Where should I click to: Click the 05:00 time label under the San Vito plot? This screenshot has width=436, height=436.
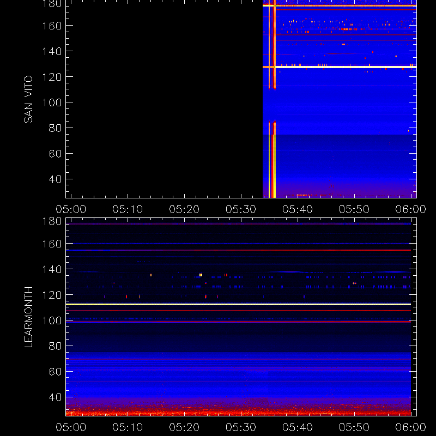71,209
